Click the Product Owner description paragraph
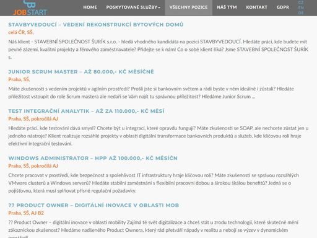This screenshot has width=317, height=238. pyautogui.click(x=153, y=229)
